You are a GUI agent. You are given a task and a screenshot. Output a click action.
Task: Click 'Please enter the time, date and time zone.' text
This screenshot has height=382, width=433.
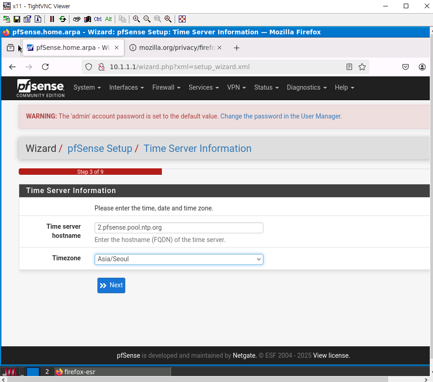point(154,208)
